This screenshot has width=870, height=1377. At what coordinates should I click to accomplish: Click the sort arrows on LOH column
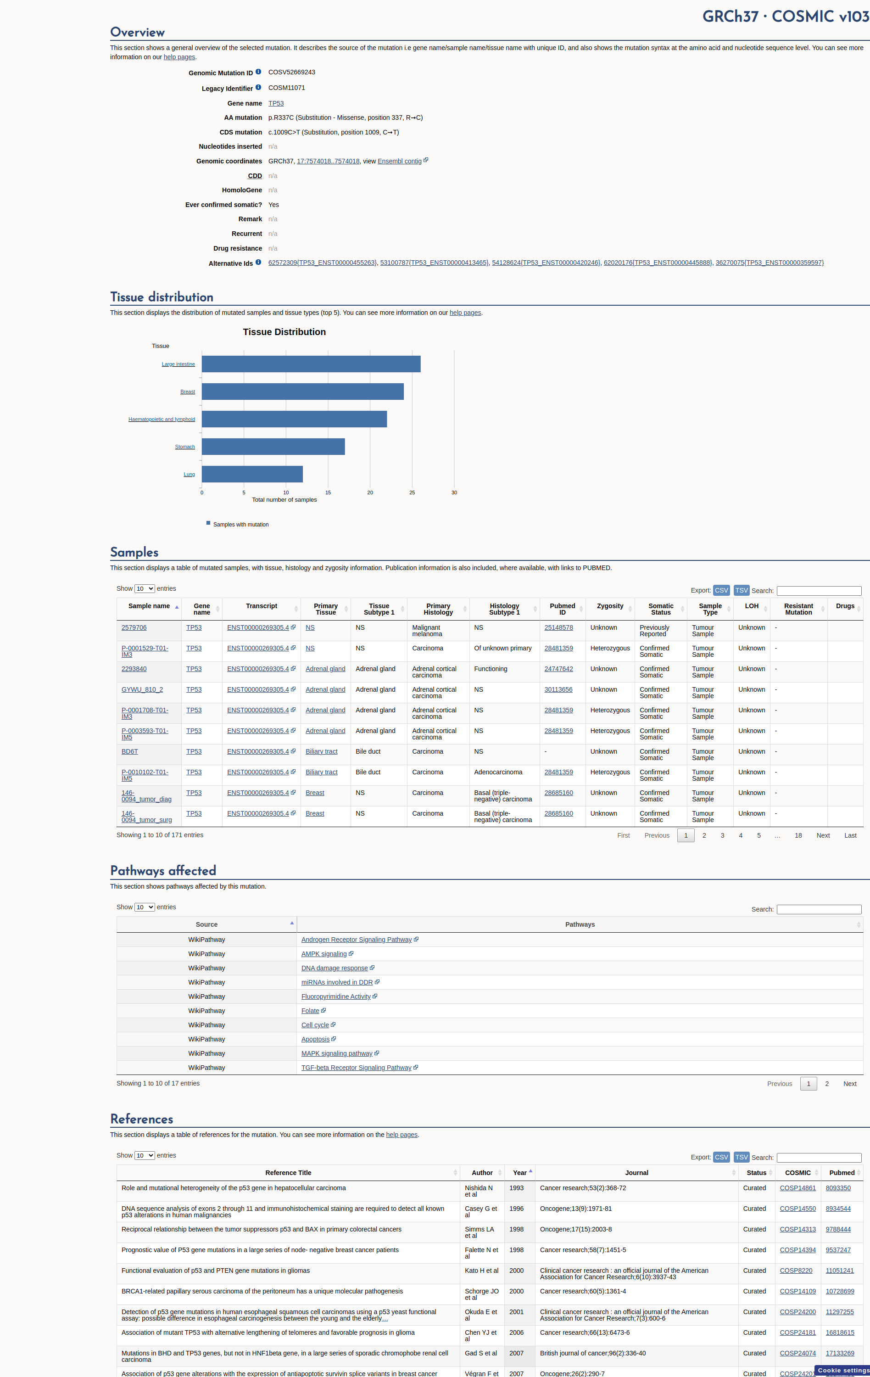tap(765, 609)
